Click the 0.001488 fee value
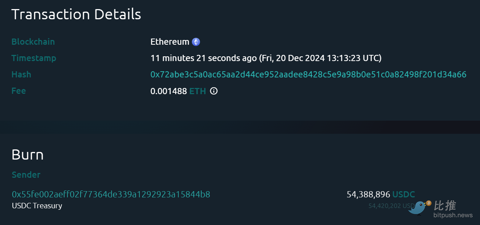 169,91
